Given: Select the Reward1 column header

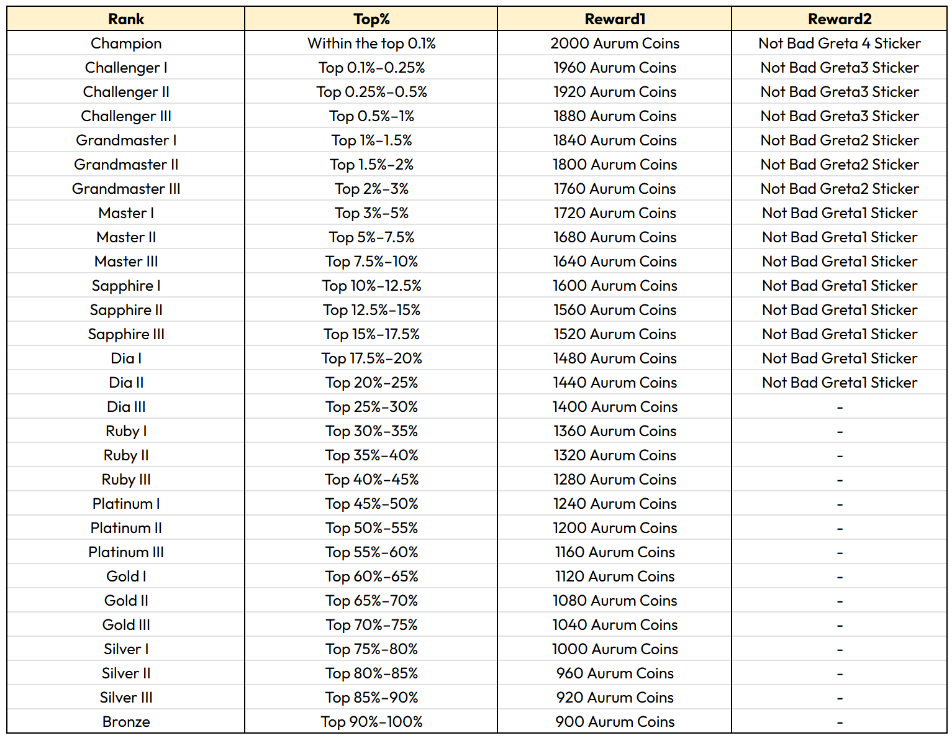Looking at the screenshot, I should click(x=615, y=19).
